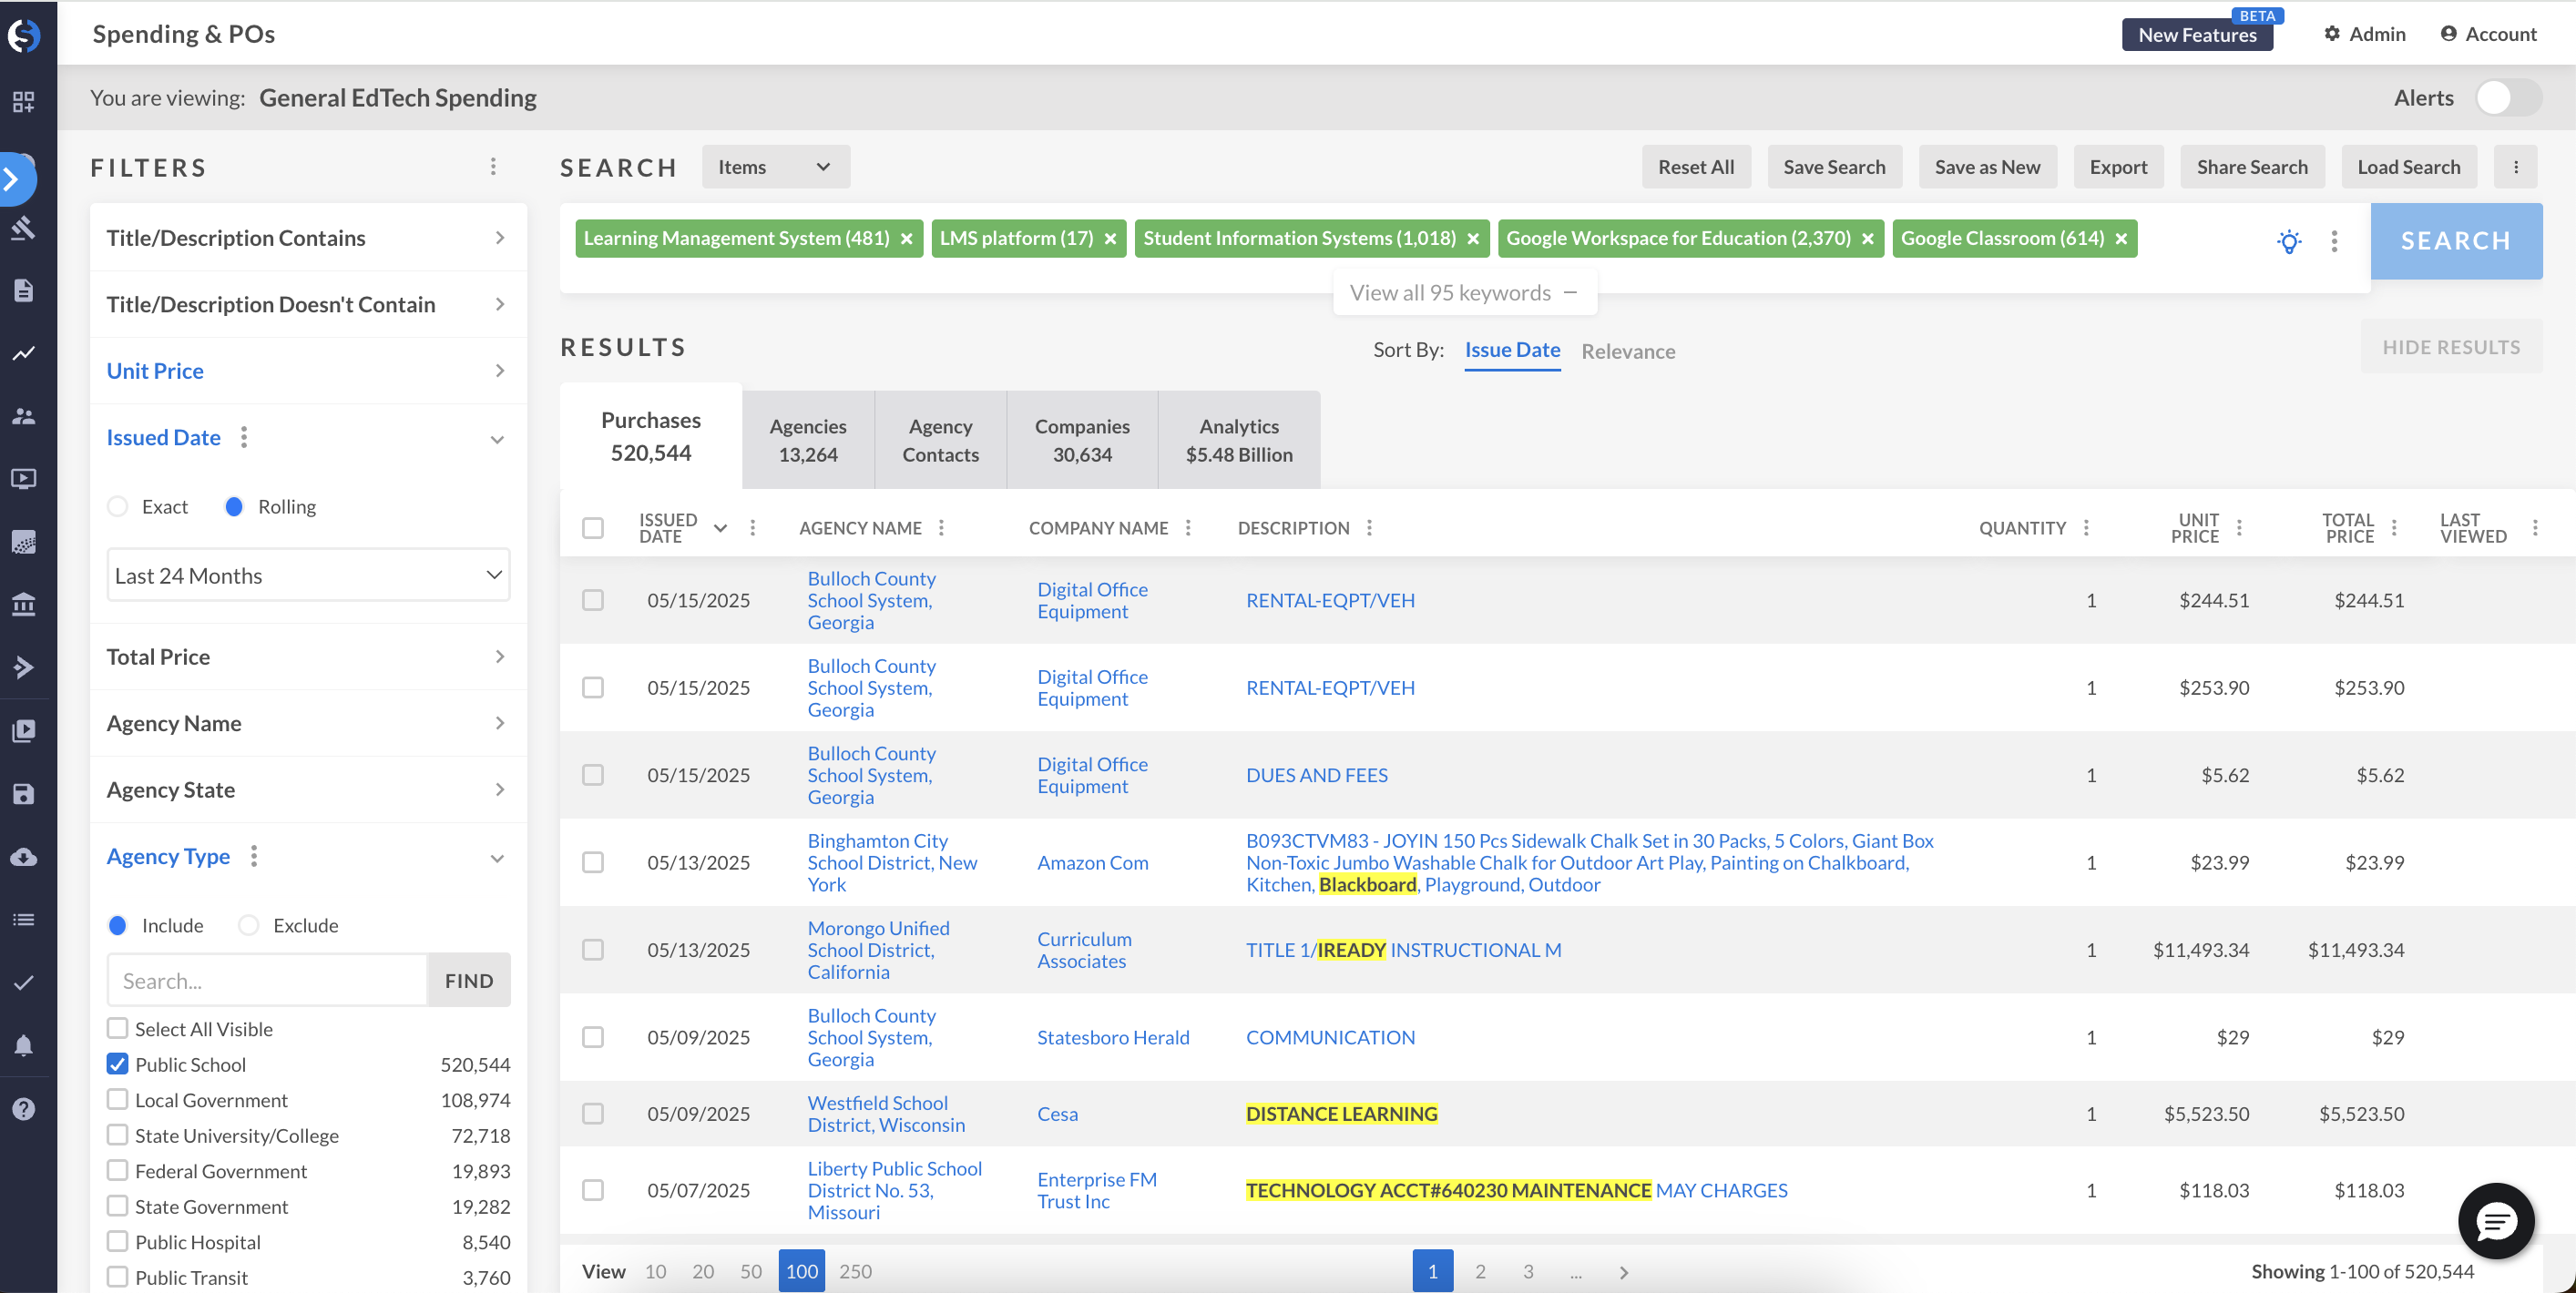Open the Last 24 Months dropdown
Image resolution: width=2576 pixels, height=1293 pixels.
(x=308, y=576)
